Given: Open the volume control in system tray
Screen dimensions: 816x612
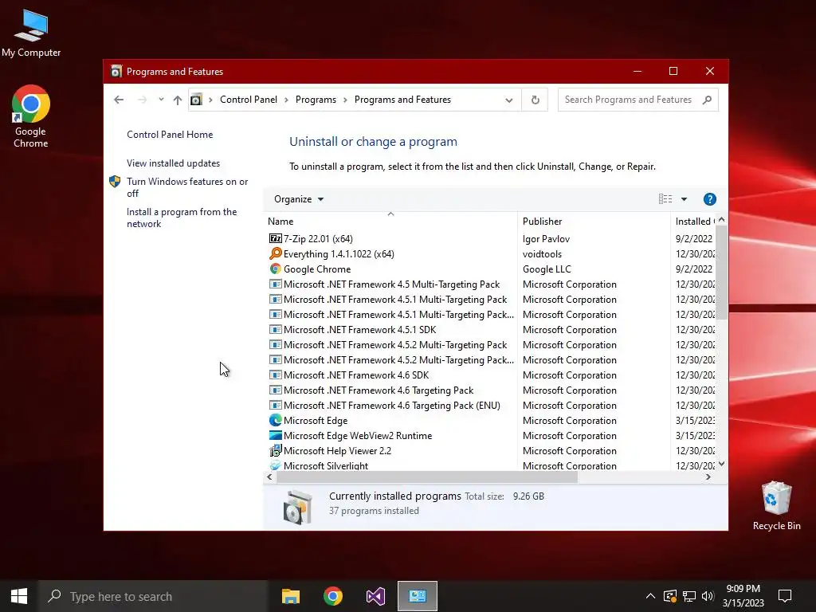Looking at the screenshot, I should pyautogui.click(x=708, y=596).
